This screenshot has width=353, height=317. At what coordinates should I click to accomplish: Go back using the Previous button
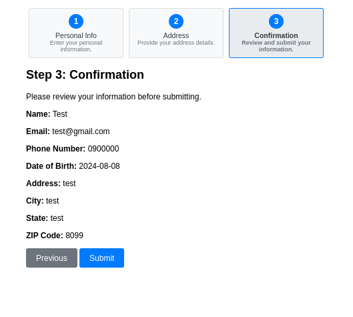click(51, 258)
